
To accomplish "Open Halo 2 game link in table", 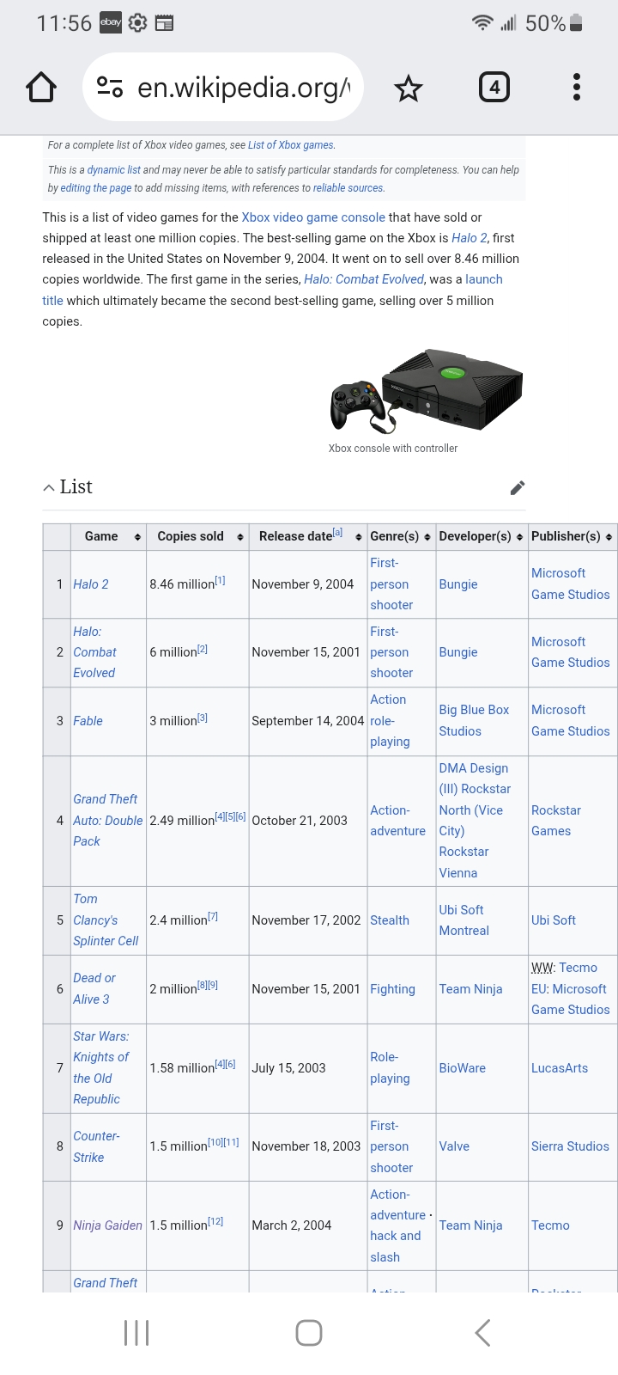I will point(91,584).
